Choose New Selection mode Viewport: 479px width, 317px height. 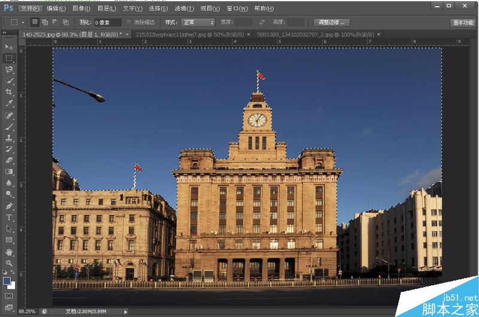pyautogui.click(x=35, y=22)
